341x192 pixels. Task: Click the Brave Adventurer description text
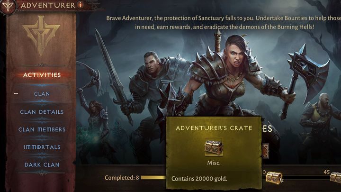coord(224,22)
